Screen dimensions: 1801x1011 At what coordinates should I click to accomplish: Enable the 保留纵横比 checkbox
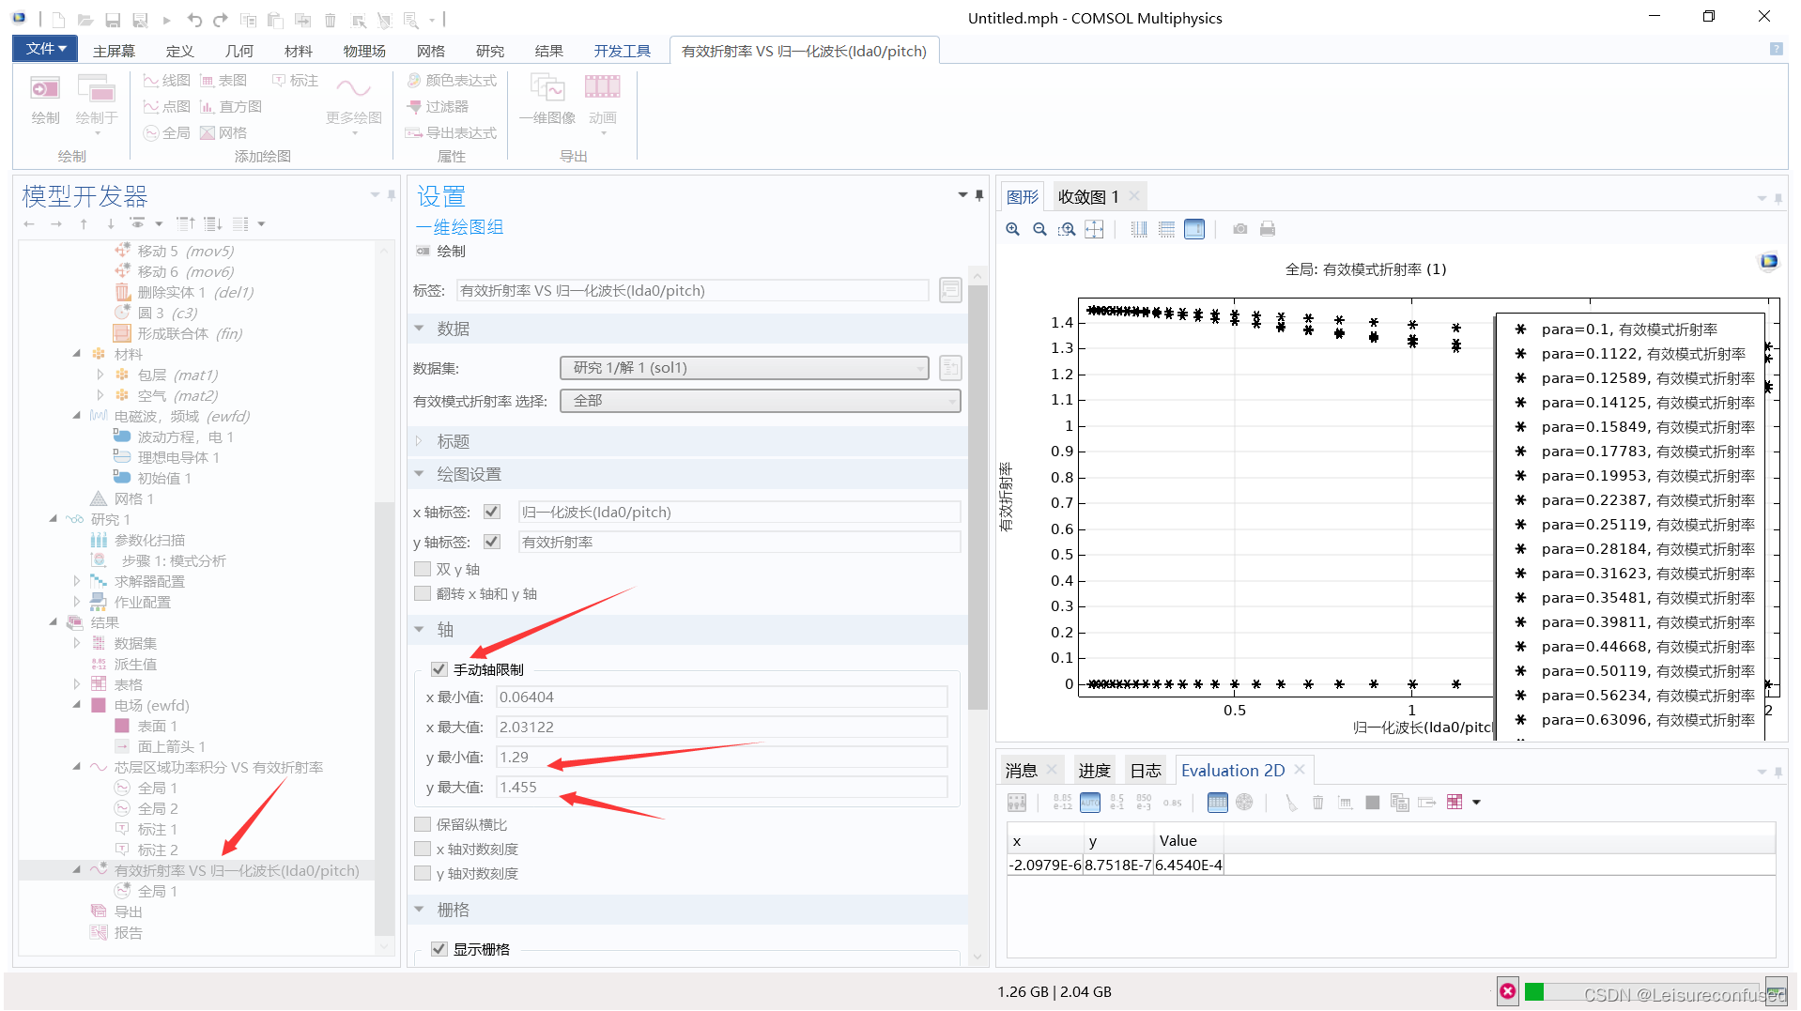click(x=423, y=825)
